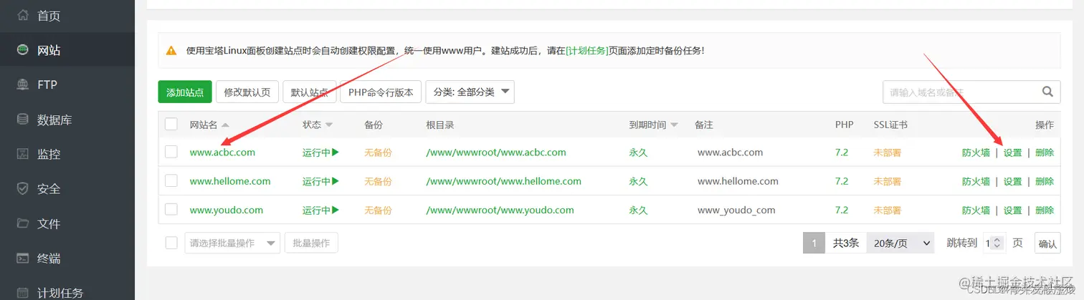The width and height of the screenshot is (1084, 300).
Task: Open root path /www/wwwroot/www.acbc.com
Action: point(496,152)
